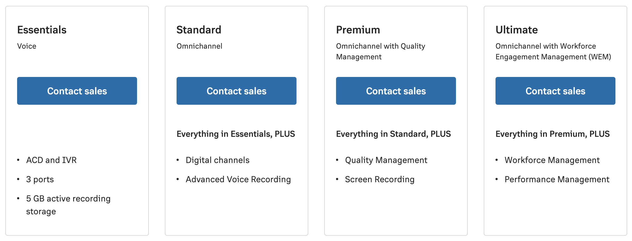Click Advanced Voice Recording feature
This screenshot has width=632, height=241.
(x=238, y=179)
